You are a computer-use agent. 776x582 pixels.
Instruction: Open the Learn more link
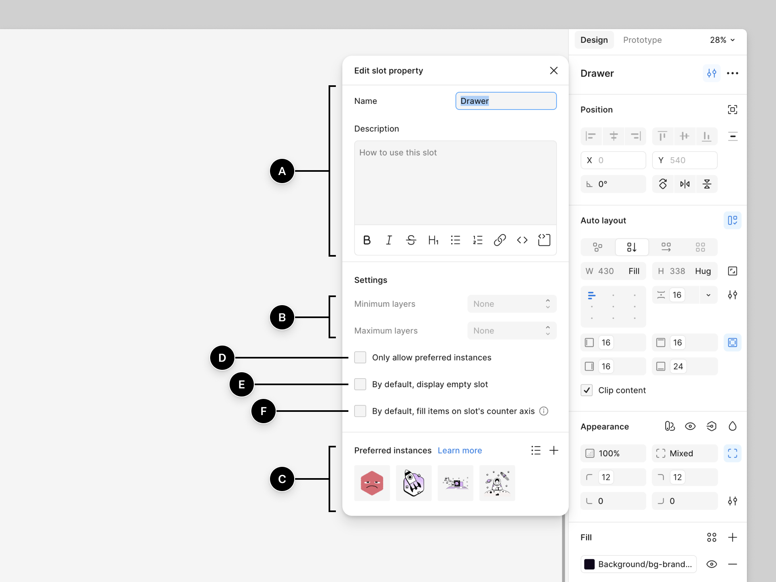coord(460,450)
